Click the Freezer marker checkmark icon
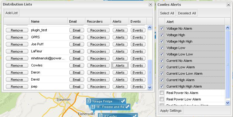Image resolution: width=233 pixels, height=117 pixels. 127,107
